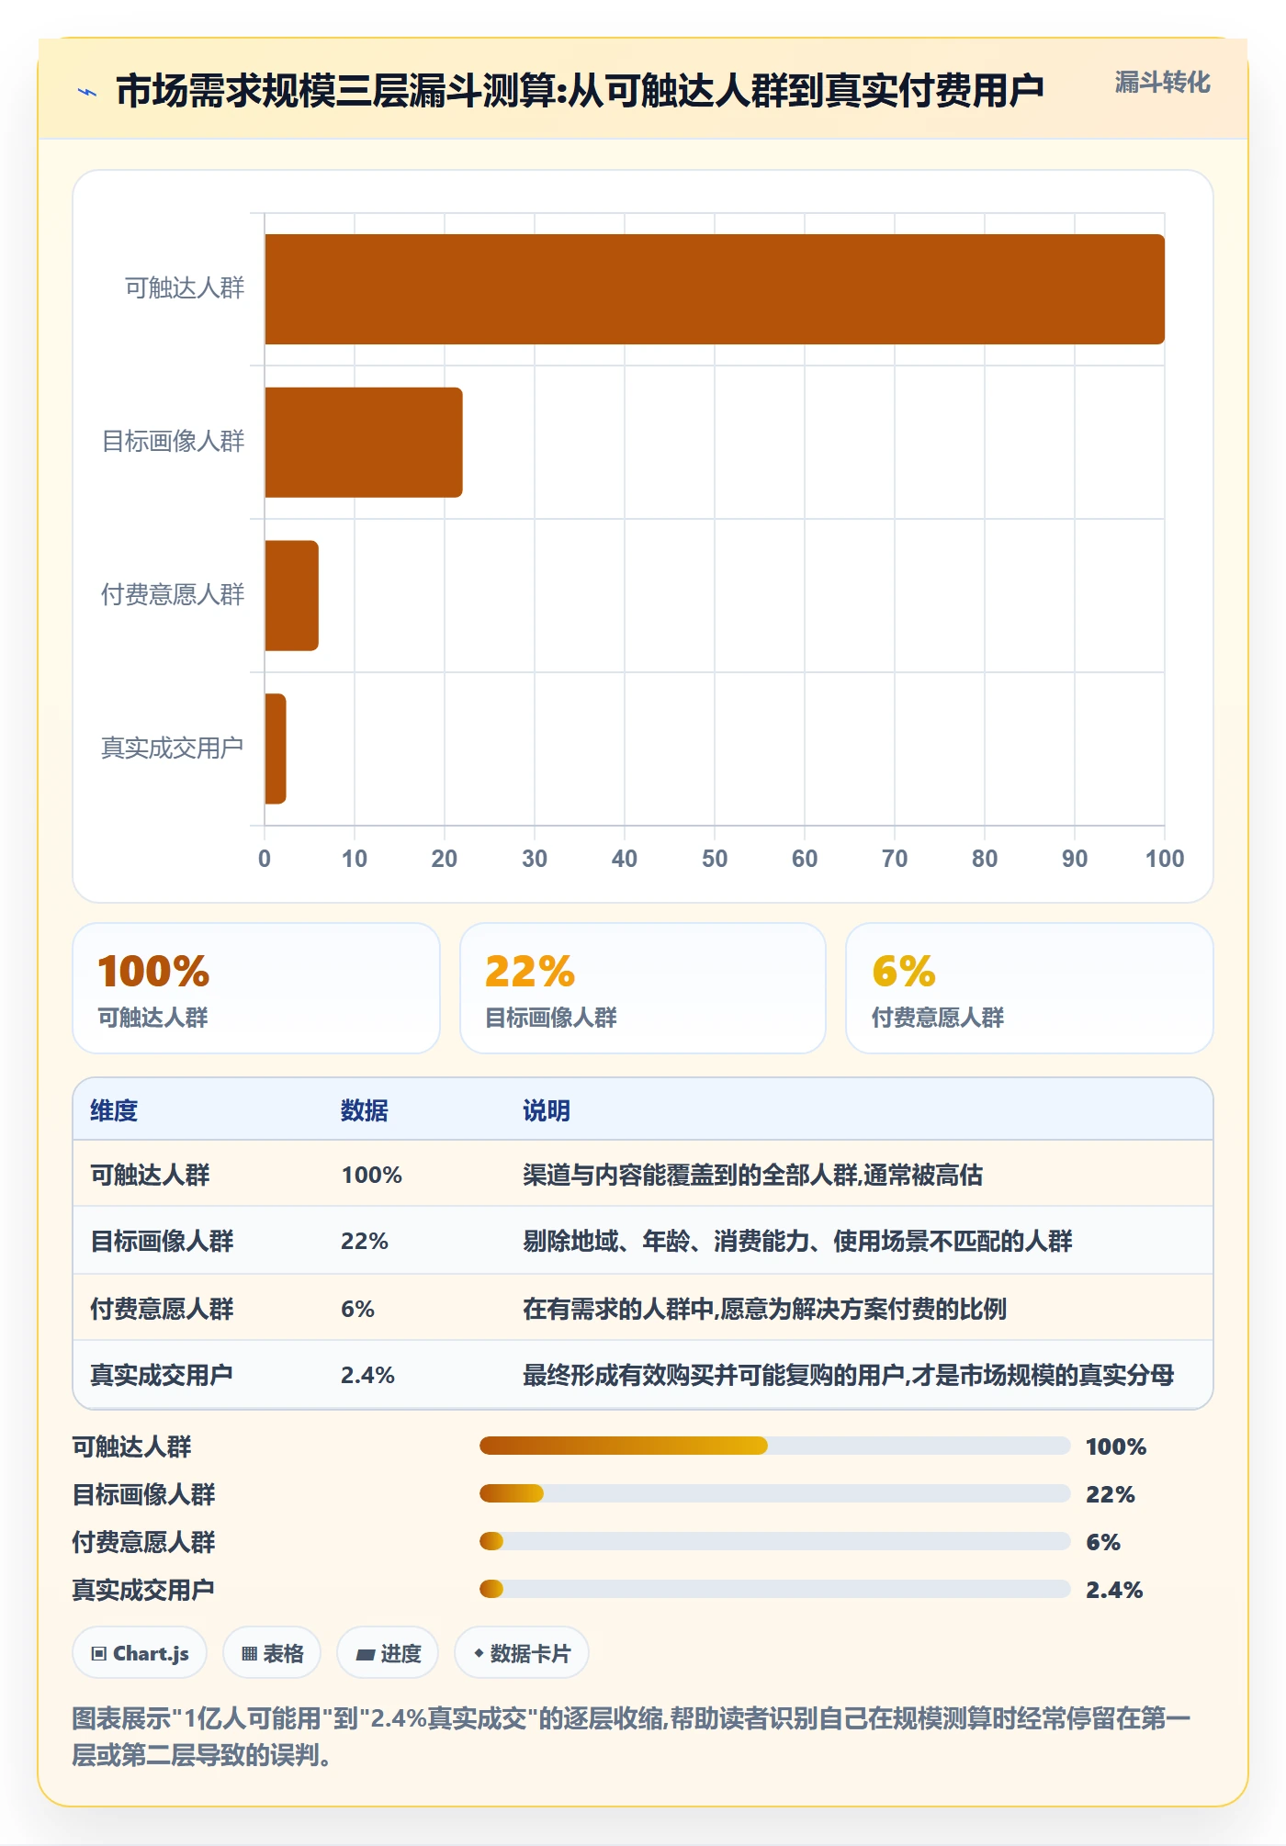Viewport: 1286px width, 1846px height.
Task: Click the 目标画像人群 label on the chart axis
Action: point(173,442)
